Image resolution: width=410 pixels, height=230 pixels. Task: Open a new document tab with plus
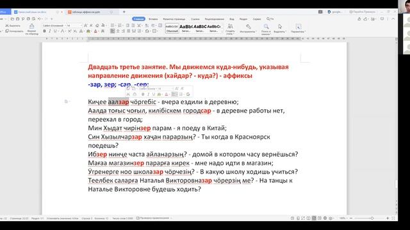(x=124, y=11)
